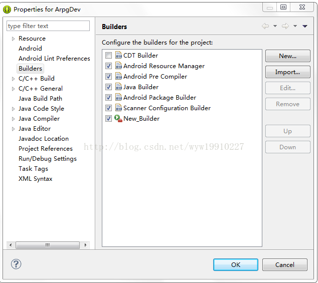Close the Properties for ArpgDev dialog
This screenshot has height=283, width=318.
(x=302, y=8)
